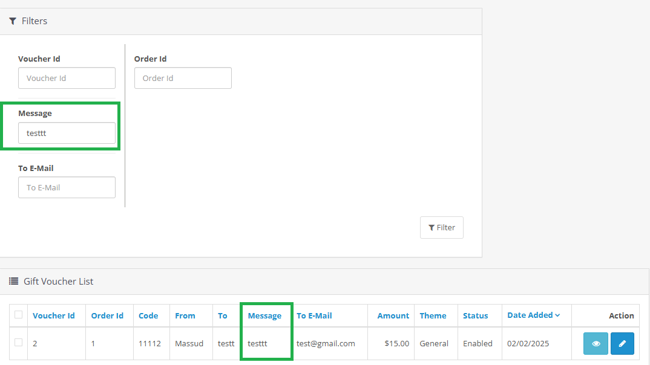The width and height of the screenshot is (650, 365).
Task: Click into the Order Id text box
Action: [x=183, y=78]
